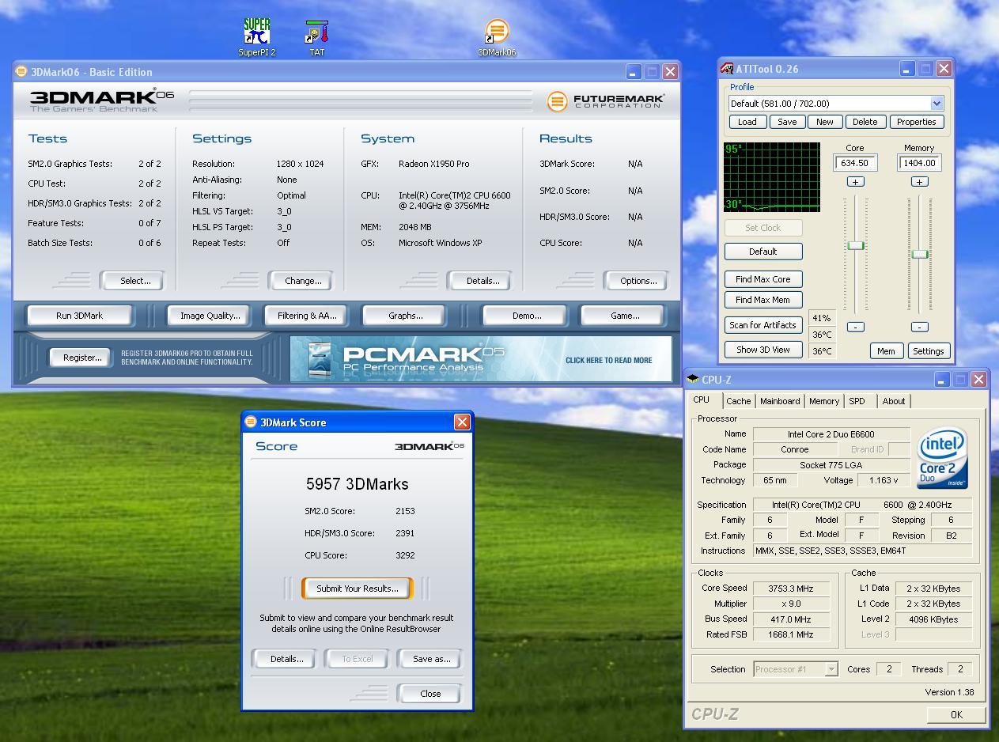The image size is (999, 742).
Task: Save the ATITool profile
Action: point(787,122)
